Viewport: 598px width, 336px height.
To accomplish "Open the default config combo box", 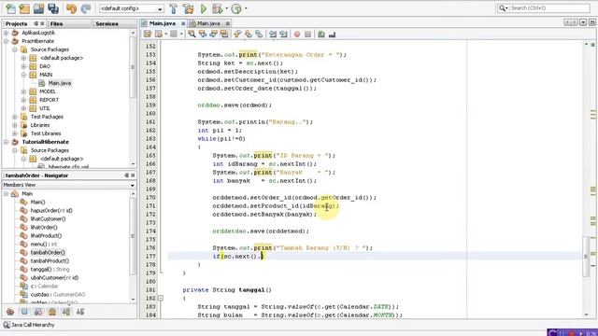I will (x=131, y=8).
